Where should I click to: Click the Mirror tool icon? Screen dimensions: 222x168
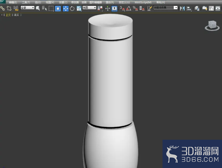click(182, 8)
